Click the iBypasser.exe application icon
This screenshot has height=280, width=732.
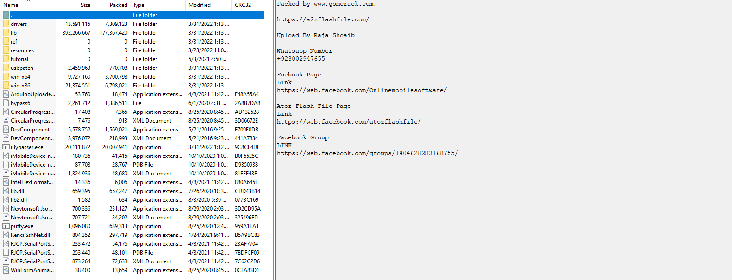6,147
